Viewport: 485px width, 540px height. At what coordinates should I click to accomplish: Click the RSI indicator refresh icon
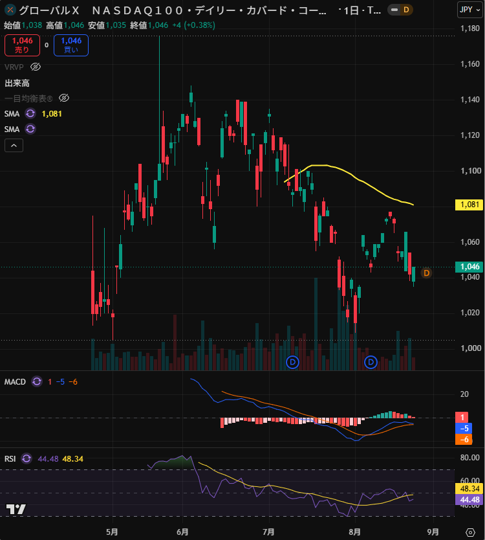(x=27, y=458)
